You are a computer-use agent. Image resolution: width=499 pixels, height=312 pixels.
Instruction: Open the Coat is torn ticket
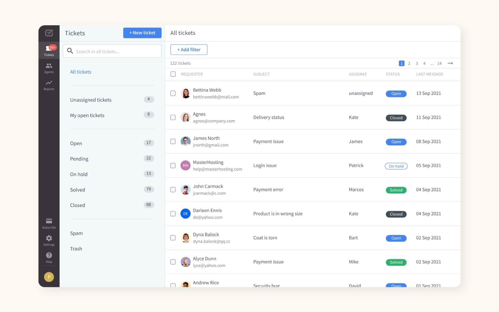(x=265, y=238)
